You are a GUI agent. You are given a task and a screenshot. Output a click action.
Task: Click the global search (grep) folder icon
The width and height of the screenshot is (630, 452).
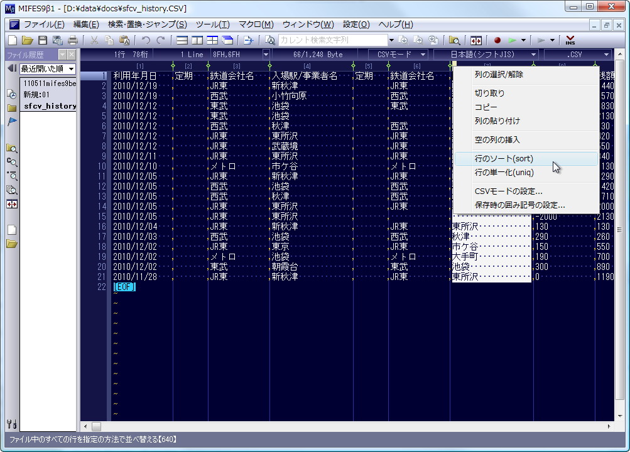(x=454, y=40)
